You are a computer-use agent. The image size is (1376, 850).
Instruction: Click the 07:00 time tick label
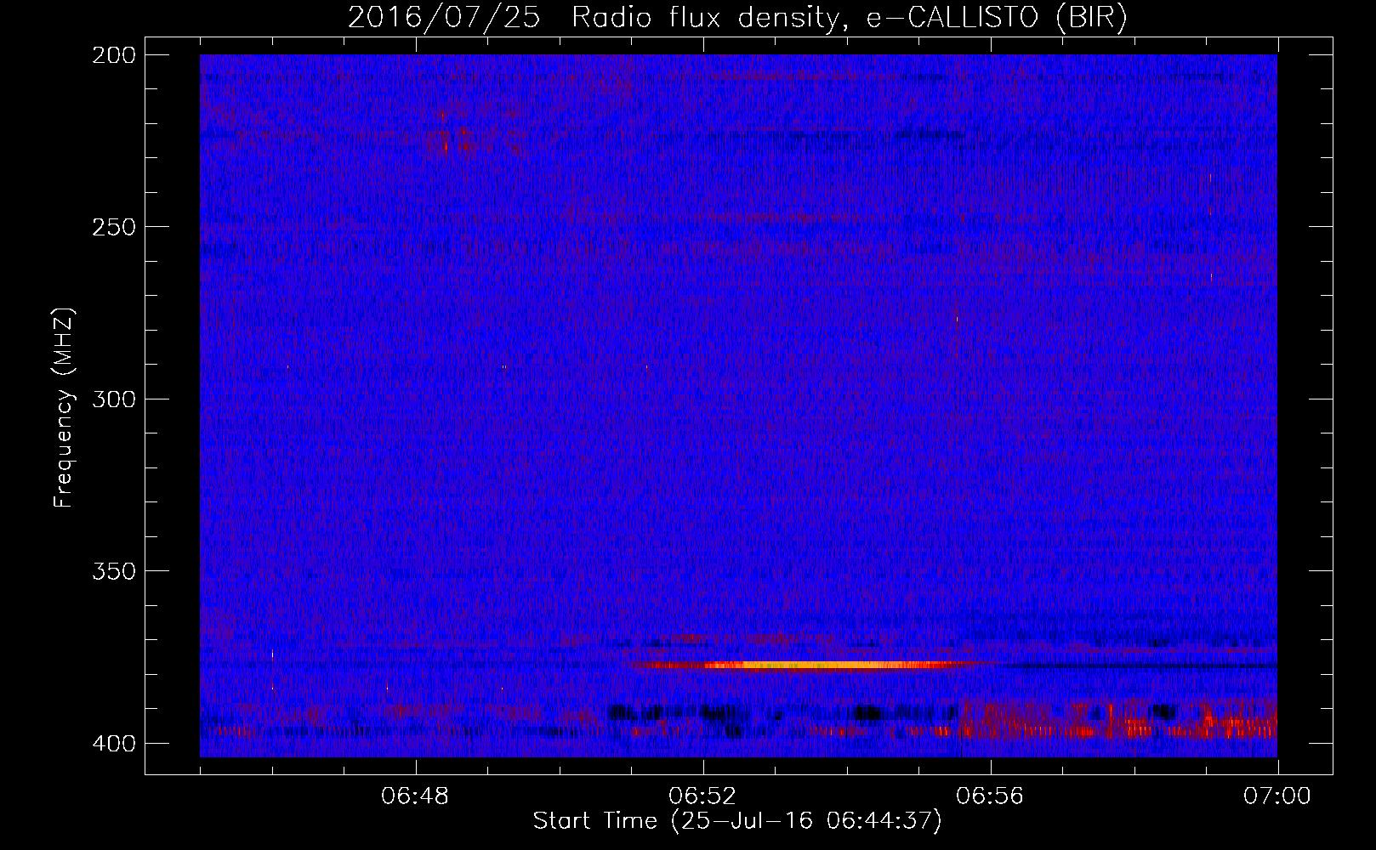point(1277,796)
